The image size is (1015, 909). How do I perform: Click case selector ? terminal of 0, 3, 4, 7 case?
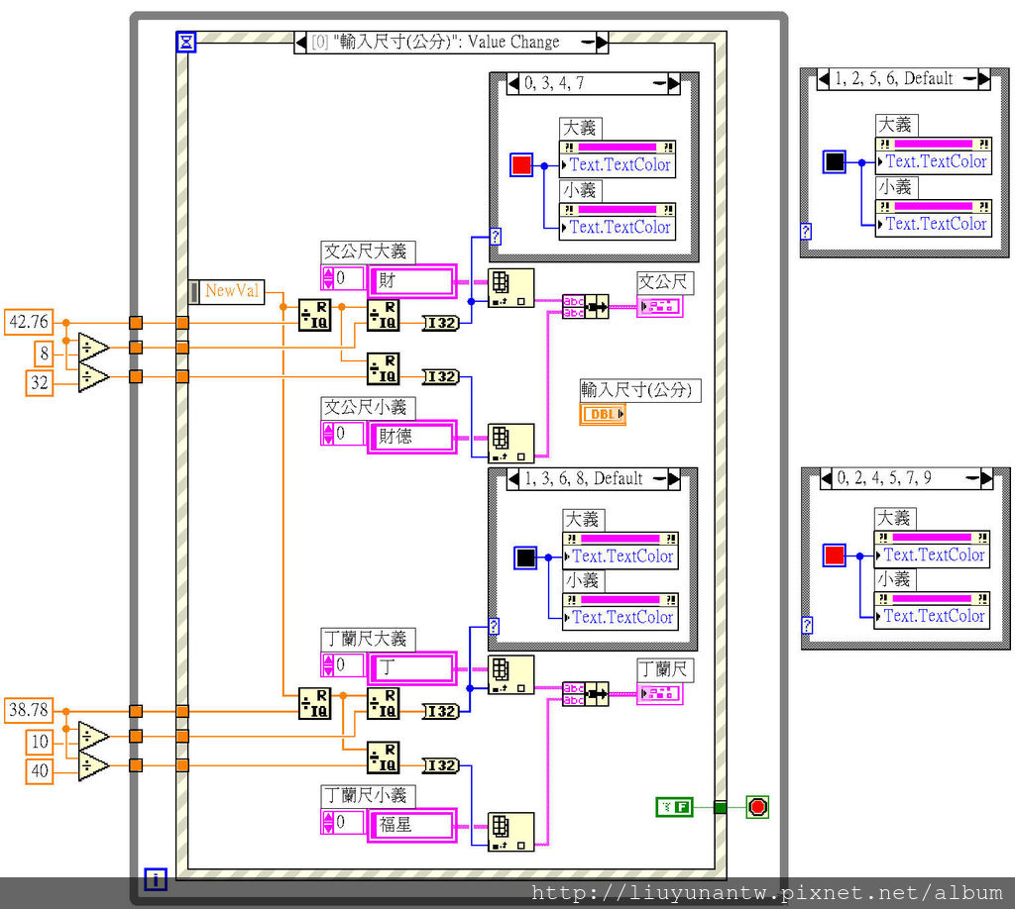click(496, 237)
